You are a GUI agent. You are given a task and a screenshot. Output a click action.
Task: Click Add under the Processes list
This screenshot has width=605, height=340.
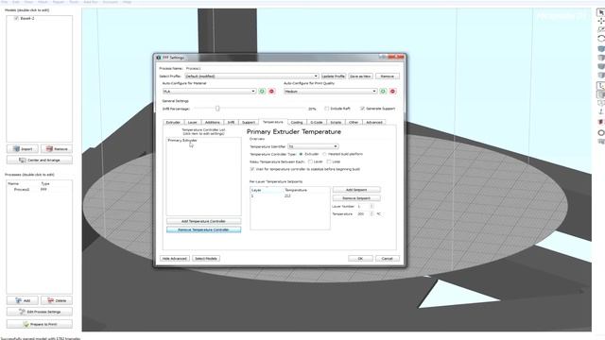click(x=23, y=300)
